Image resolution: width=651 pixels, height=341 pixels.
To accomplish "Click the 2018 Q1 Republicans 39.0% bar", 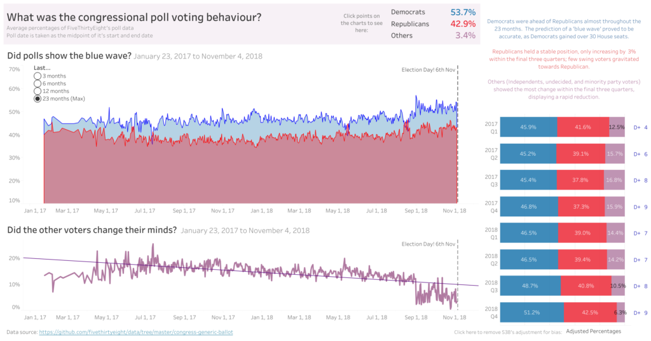I will click(584, 233).
